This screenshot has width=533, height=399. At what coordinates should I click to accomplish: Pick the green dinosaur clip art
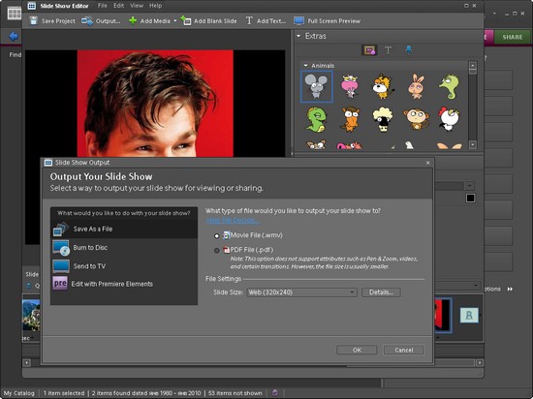317,119
